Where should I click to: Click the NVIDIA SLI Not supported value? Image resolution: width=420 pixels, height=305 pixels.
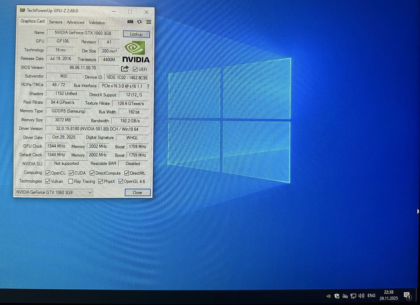66,163
